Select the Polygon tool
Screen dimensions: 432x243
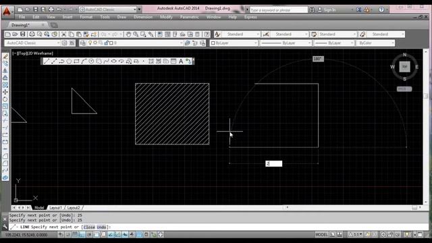pyautogui.click(x=69, y=61)
